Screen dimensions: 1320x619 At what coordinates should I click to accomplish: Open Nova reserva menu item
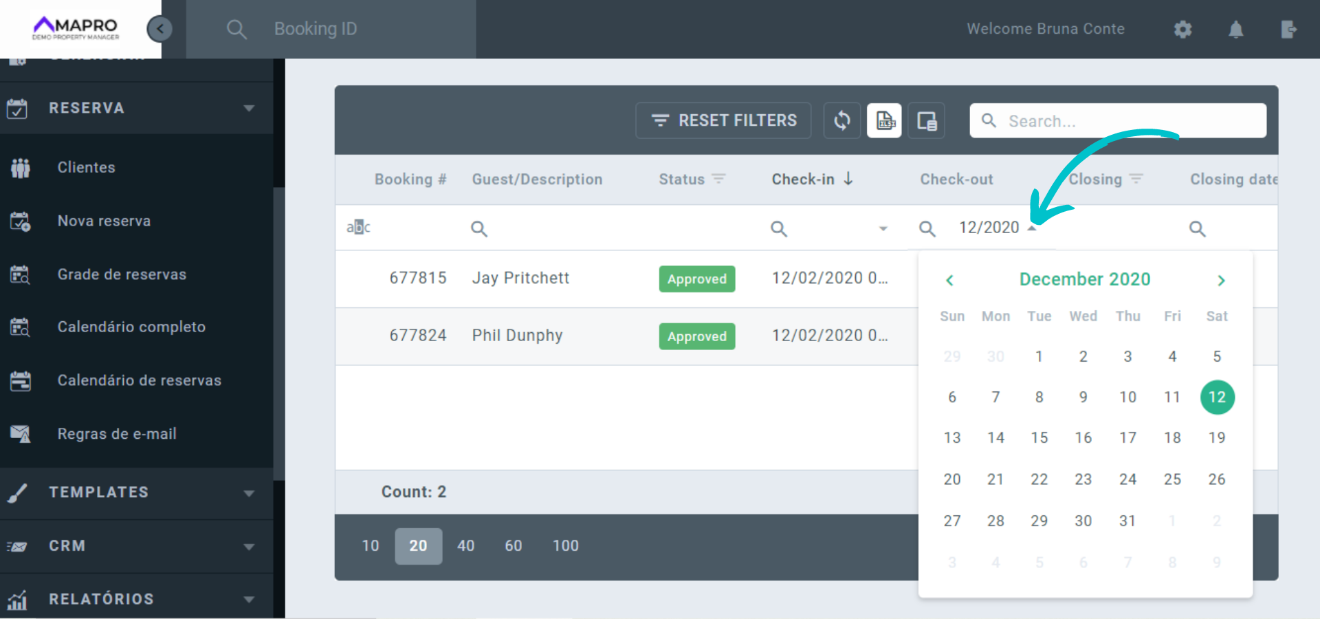click(x=104, y=221)
